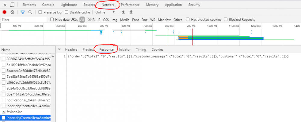This screenshot has width=301, height=122.
Task: Filter requests by Manifest
Action: (x=164, y=20)
